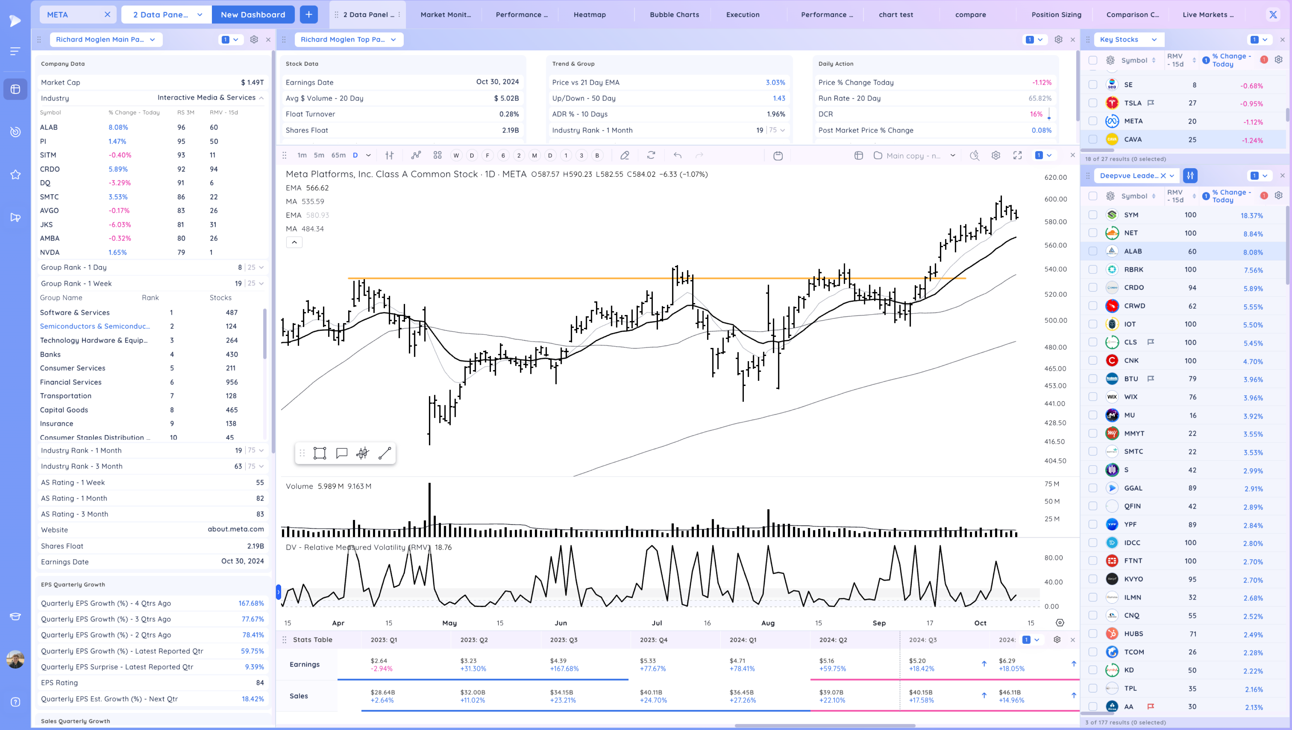
Task: Open the chart indicators icon
Action: pyautogui.click(x=416, y=156)
